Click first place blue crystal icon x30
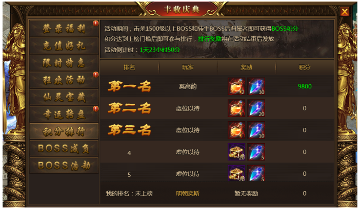Viewport: 361px width, 209px height. pos(256,86)
